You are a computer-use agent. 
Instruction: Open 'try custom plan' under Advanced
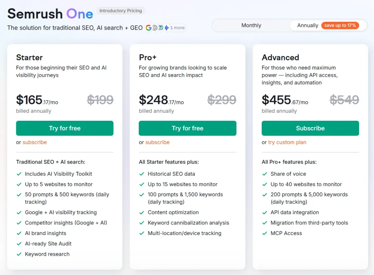287,142
